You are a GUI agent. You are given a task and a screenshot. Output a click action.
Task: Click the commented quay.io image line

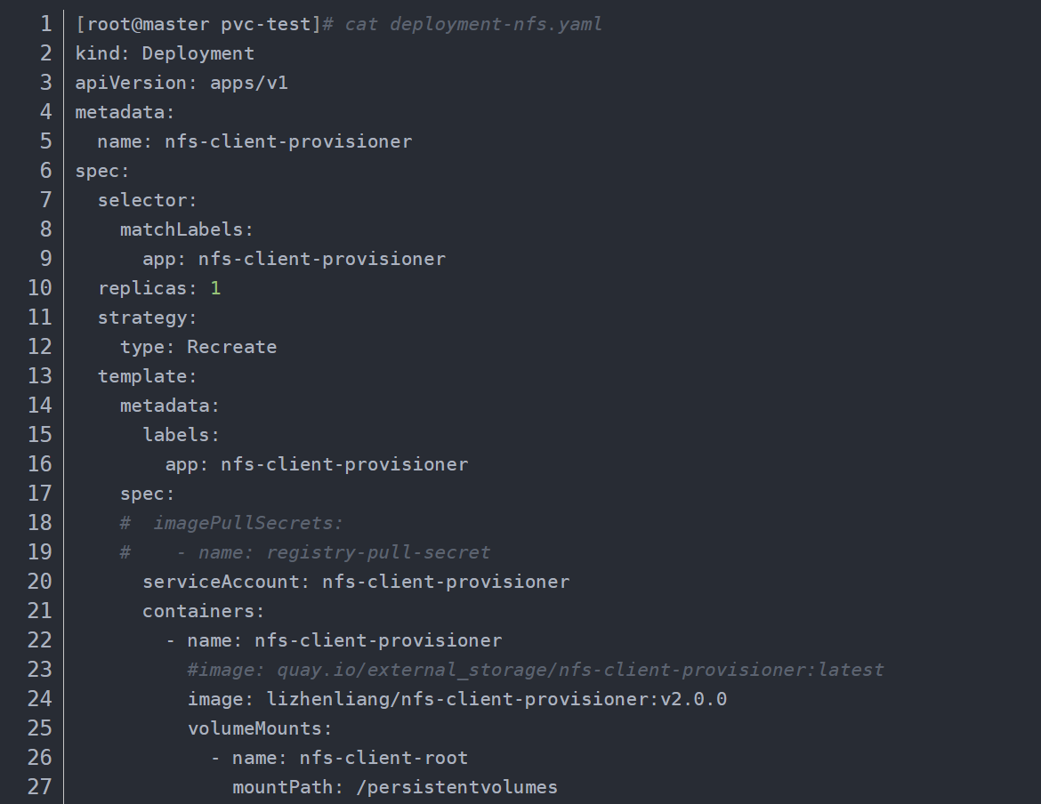(536, 670)
